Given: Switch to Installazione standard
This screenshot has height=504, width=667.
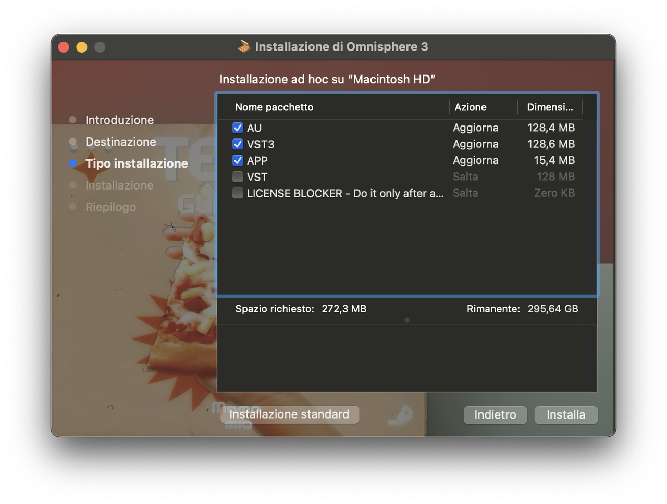Looking at the screenshot, I should tap(290, 414).
